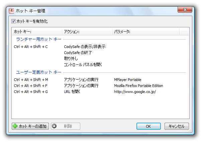This screenshot has width=202, height=143.
Task: Select the Ctrl + Alt + Shift + M hotkey
Action: [x=31, y=80]
